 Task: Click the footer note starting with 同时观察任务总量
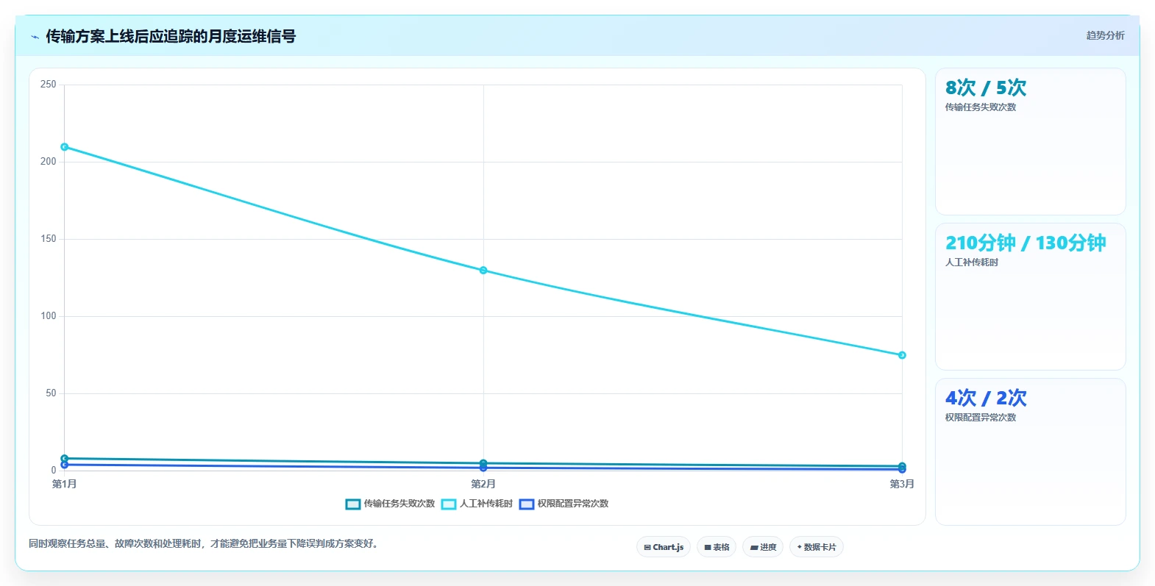tap(203, 544)
